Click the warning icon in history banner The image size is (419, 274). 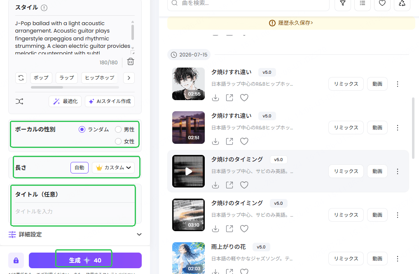(x=272, y=23)
